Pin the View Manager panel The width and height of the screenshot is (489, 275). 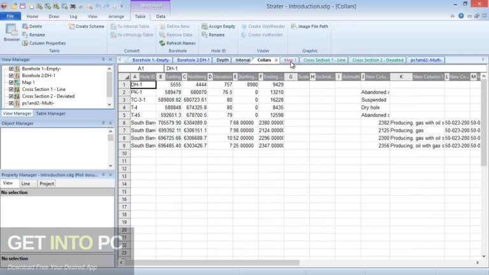pos(103,59)
